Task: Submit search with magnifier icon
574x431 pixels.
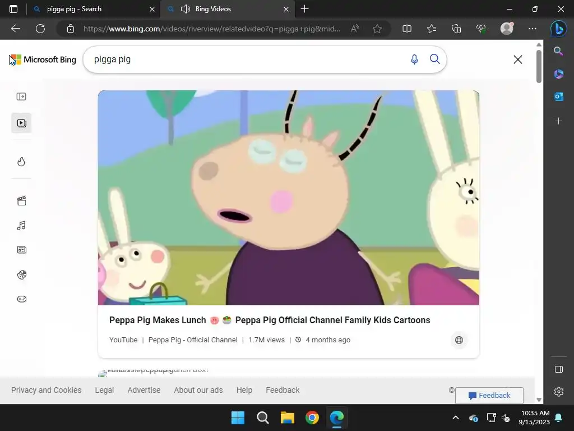Action: 435,59
